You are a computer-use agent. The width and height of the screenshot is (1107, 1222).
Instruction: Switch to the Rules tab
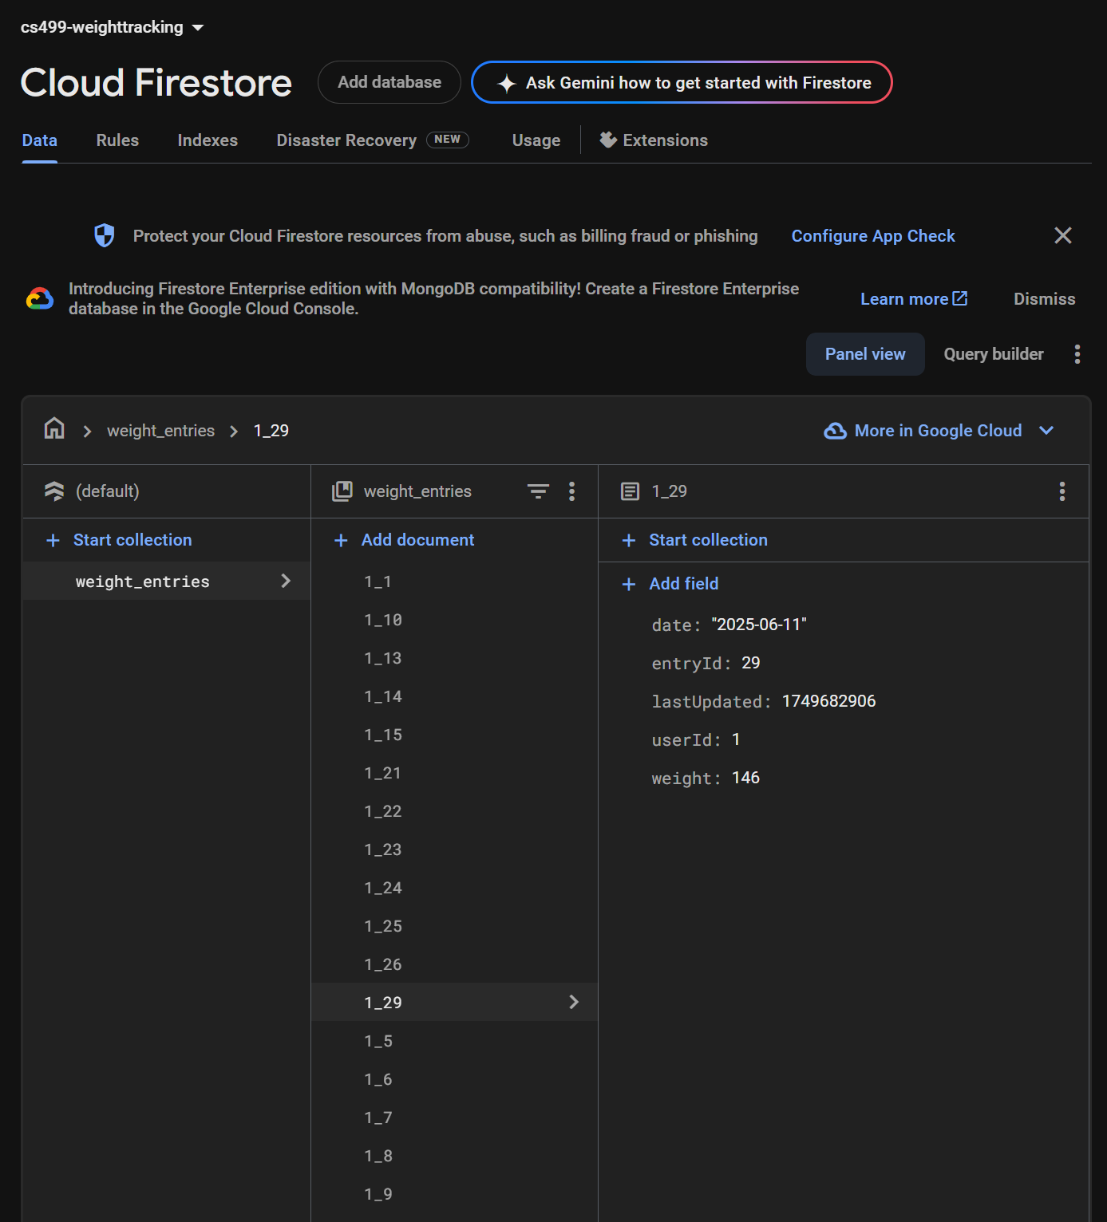pos(117,140)
